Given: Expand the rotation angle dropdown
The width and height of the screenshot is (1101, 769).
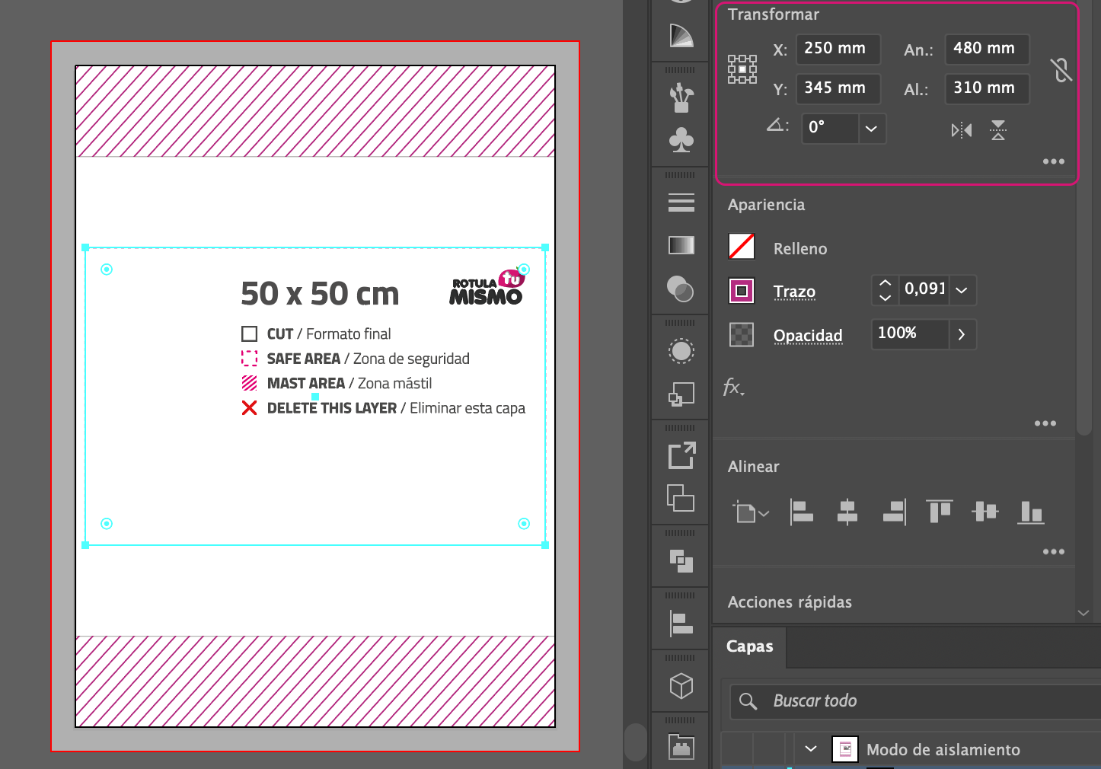Looking at the screenshot, I should pyautogui.click(x=871, y=129).
